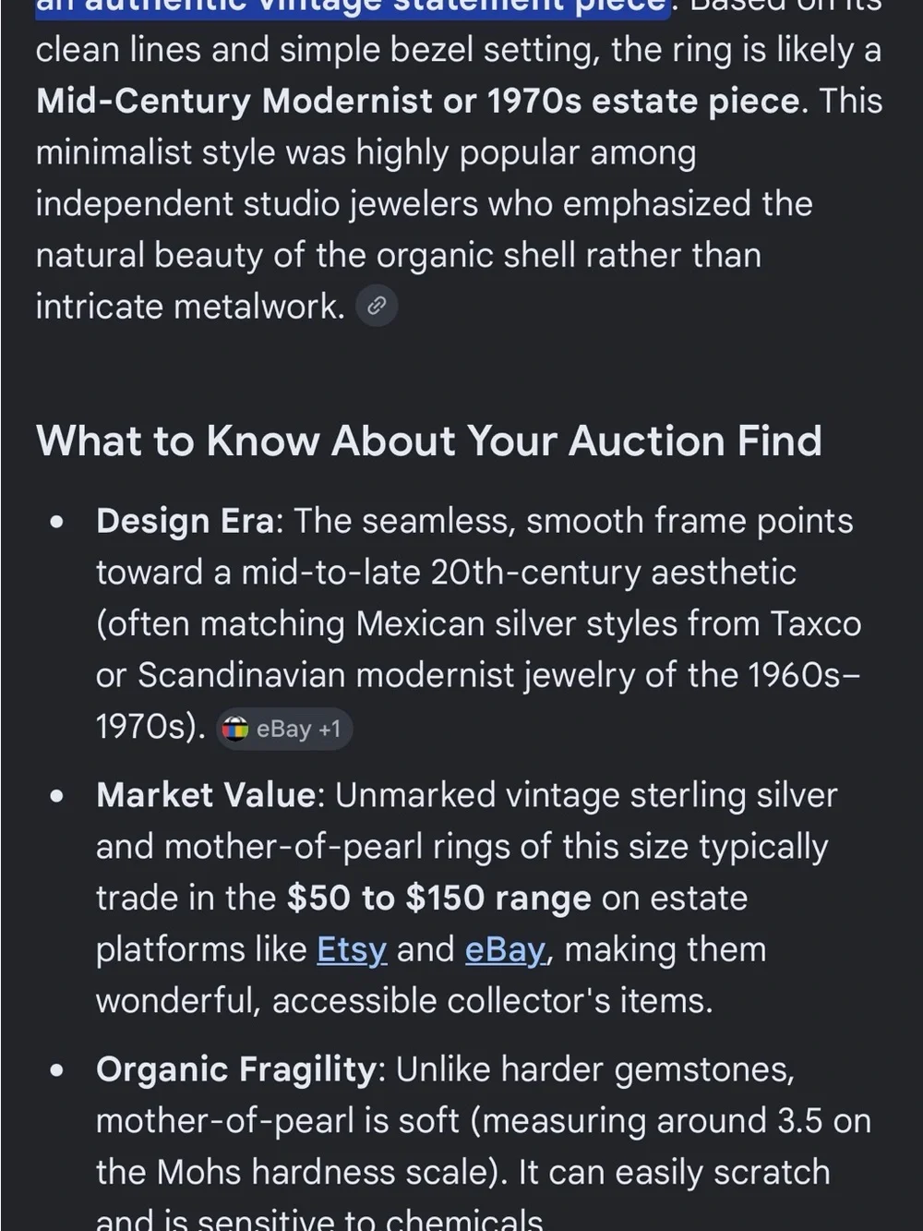Click the bold 'Organic Fragility' label
Viewport: 923px width, 1231px height.
235,1069
